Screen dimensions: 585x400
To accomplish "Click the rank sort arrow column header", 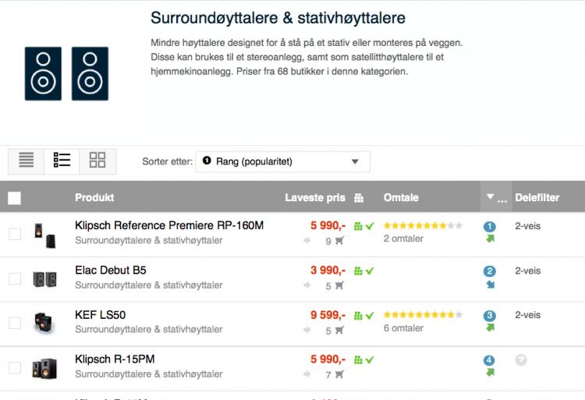I will coord(491,198).
